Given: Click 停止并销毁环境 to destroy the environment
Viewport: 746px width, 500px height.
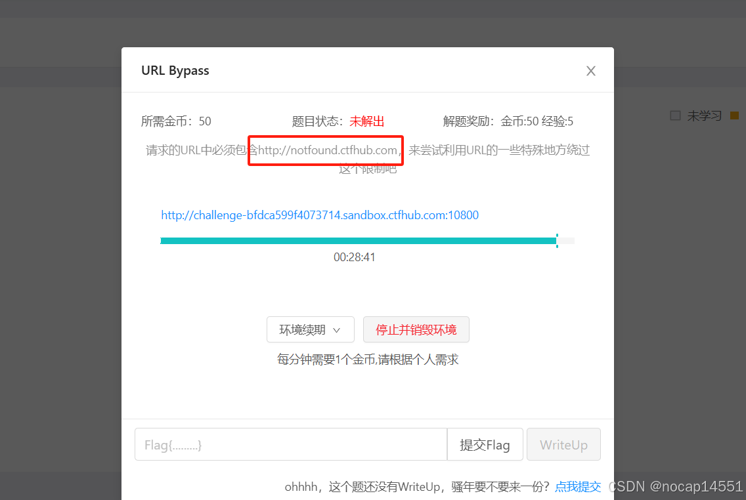Looking at the screenshot, I should [x=416, y=329].
